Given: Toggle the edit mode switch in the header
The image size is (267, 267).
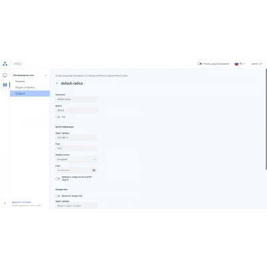Looking at the screenshot, I should [200, 63].
